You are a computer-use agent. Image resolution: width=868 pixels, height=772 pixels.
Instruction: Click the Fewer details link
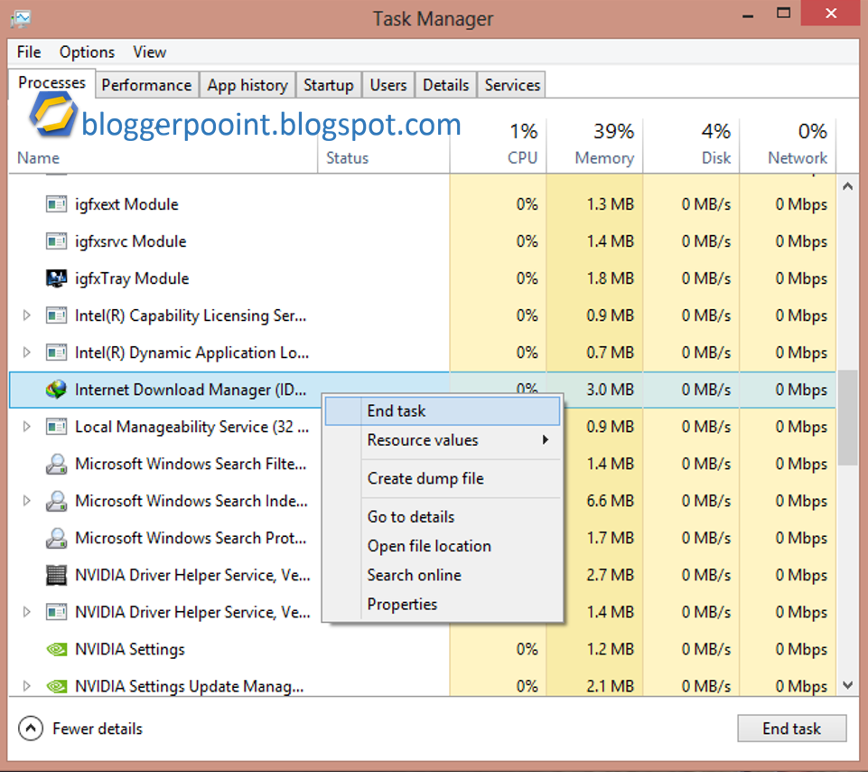[98, 729]
